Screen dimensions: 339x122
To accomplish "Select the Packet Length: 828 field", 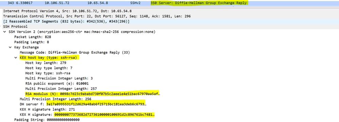I will coord(33,37).
